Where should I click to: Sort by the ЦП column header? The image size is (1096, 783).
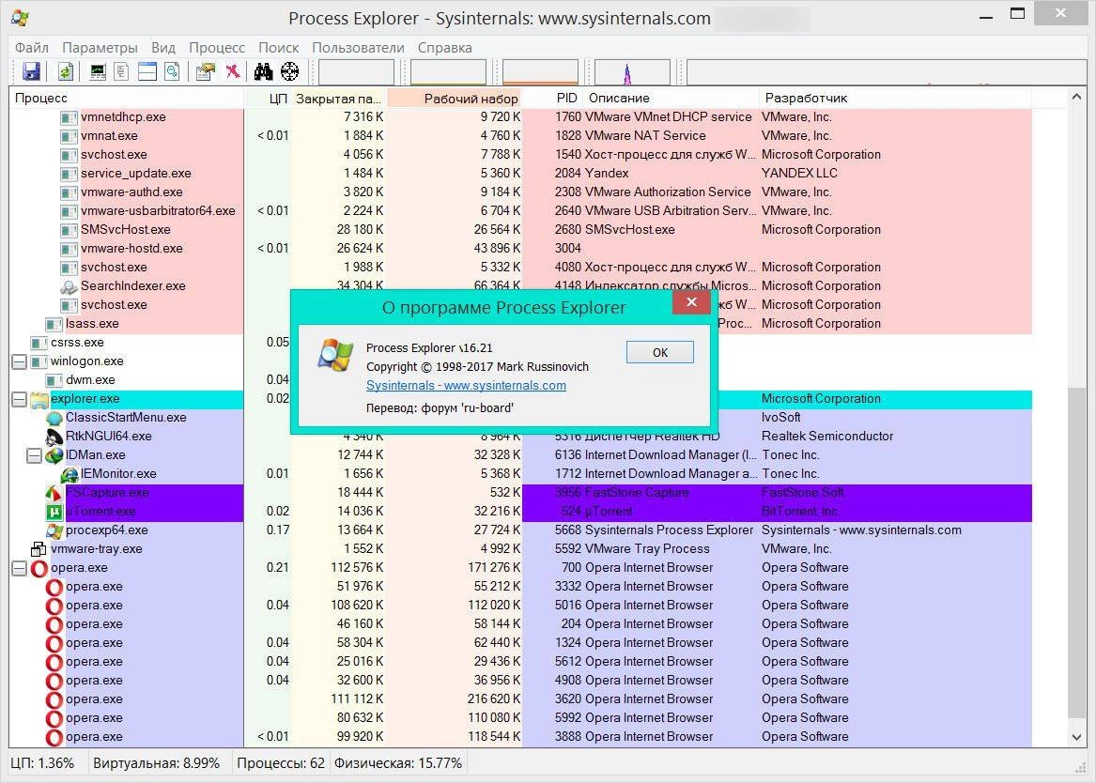(268, 98)
